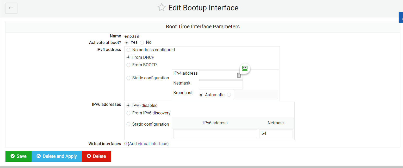Select From DHCP option
Image resolution: width=403 pixels, height=168 pixels.
click(128, 57)
